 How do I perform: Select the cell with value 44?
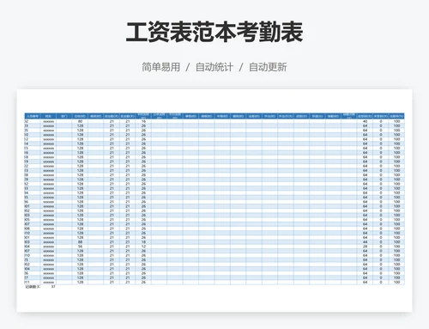(x=365, y=242)
